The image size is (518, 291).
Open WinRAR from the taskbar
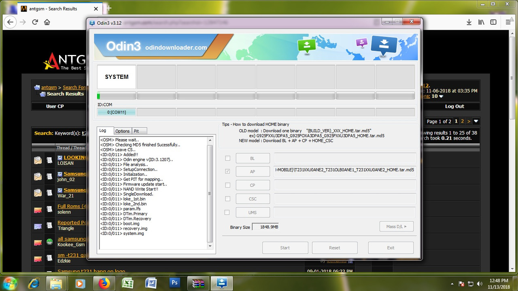pos(198,283)
